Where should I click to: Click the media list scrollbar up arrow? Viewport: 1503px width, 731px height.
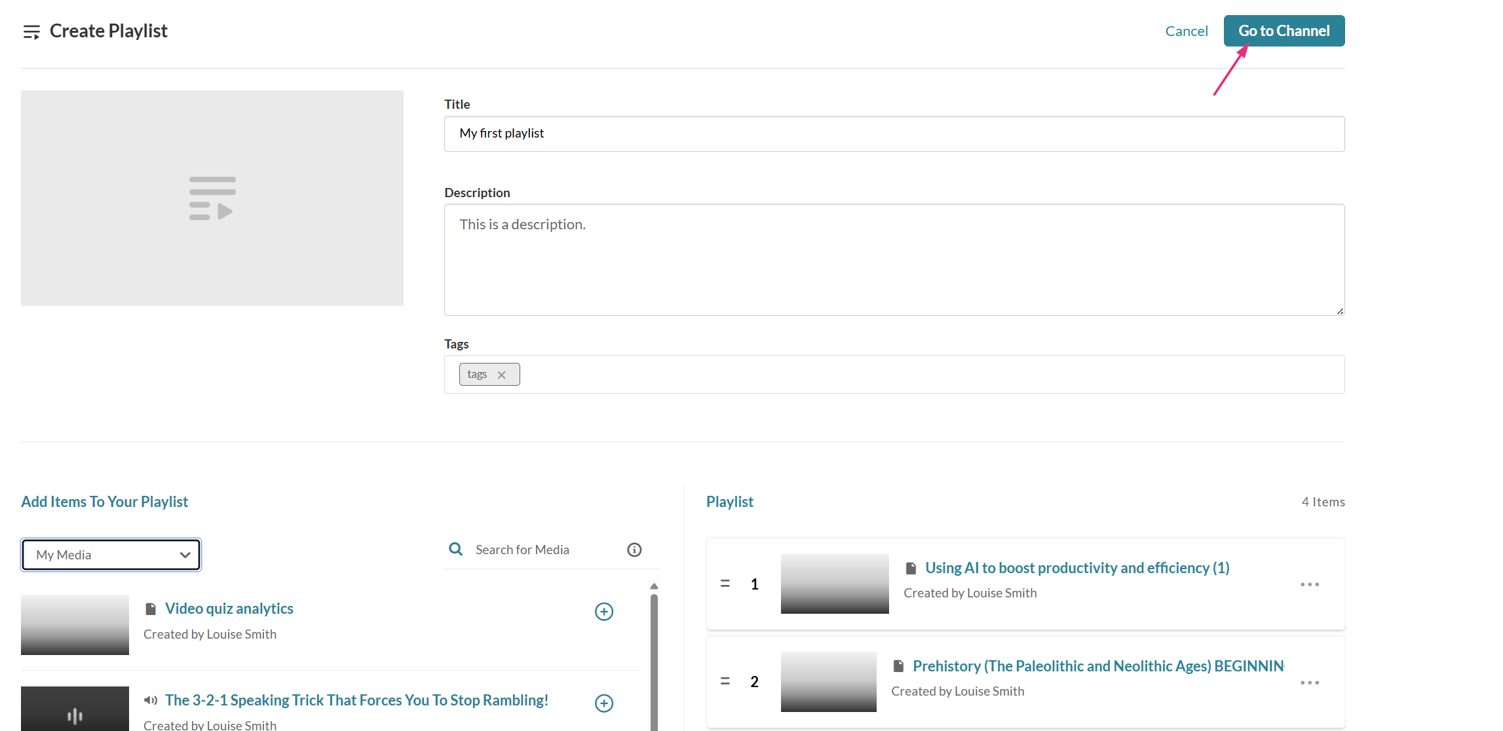[653, 586]
